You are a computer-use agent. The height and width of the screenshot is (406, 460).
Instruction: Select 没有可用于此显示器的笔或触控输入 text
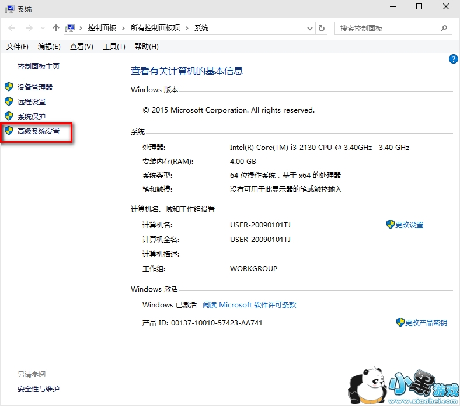tap(285, 190)
